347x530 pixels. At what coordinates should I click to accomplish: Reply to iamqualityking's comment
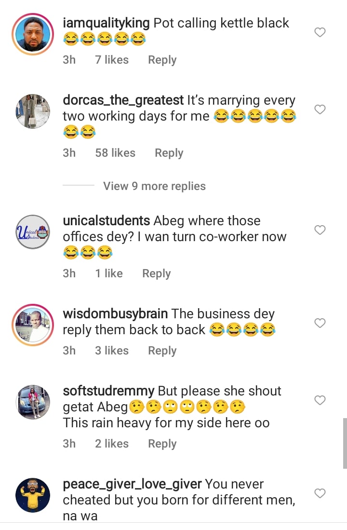click(x=162, y=60)
